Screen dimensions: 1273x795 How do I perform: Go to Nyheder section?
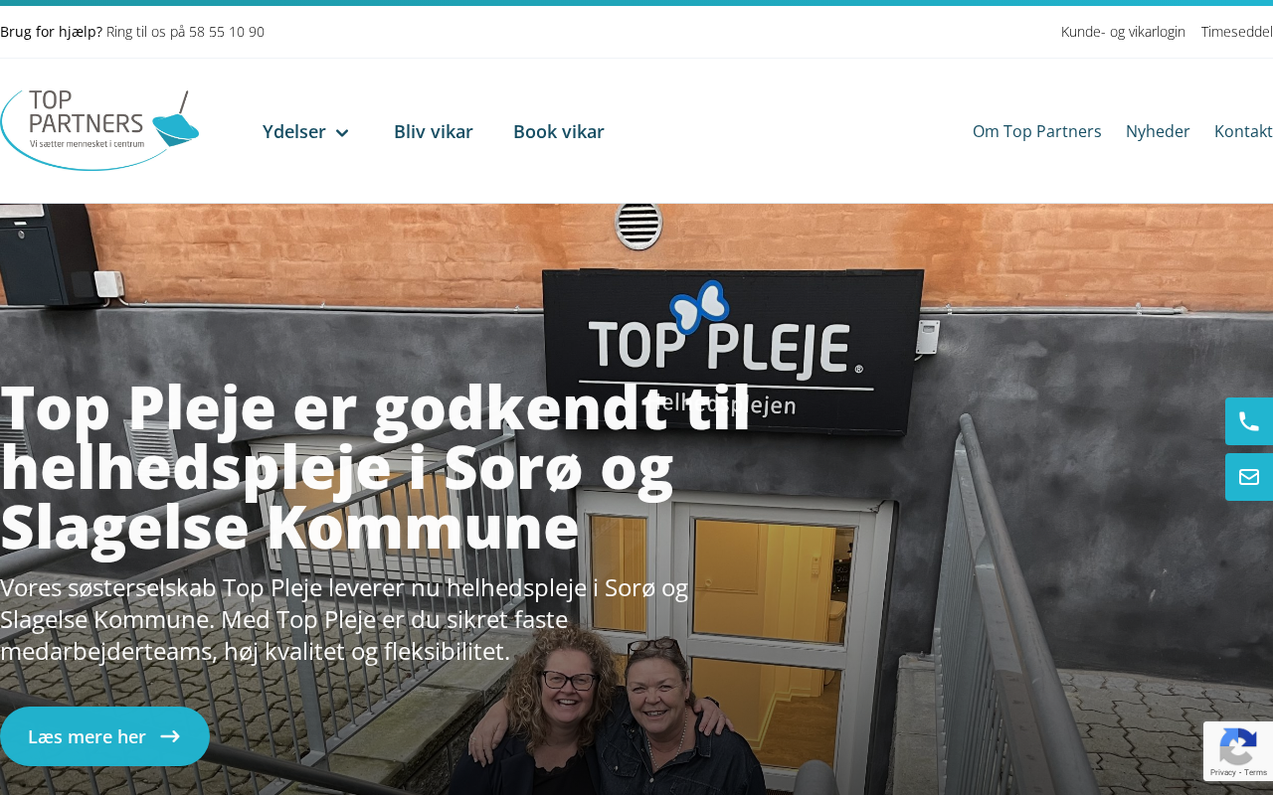(x=1158, y=131)
